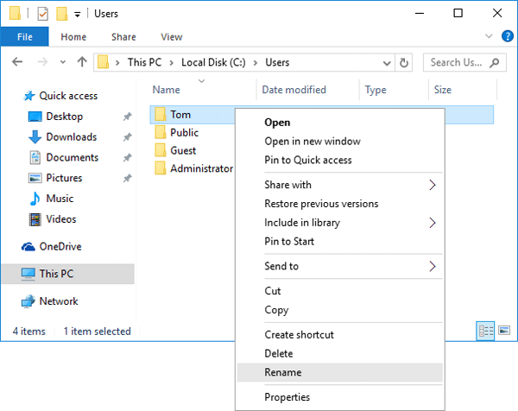Go up one folder level with Up arrow
The image size is (518, 411).
pyautogui.click(x=82, y=62)
